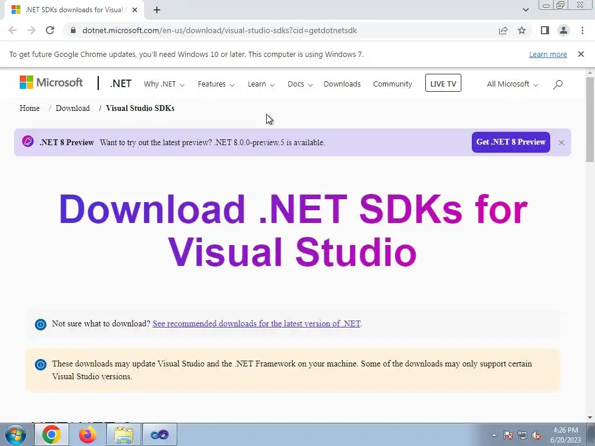Click the scrollbar down arrow

point(590,417)
